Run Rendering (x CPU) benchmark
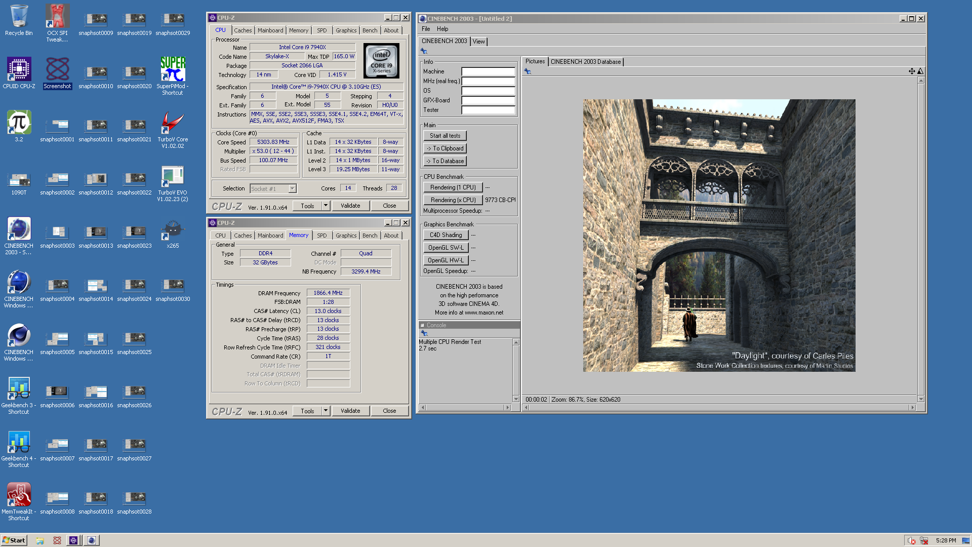Screen dimensions: 972x547 coord(453,200)
